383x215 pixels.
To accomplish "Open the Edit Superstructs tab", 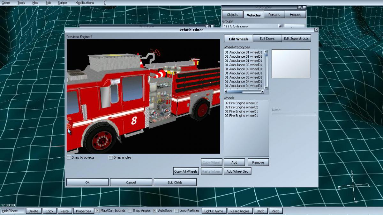I will tap(296, 39).
